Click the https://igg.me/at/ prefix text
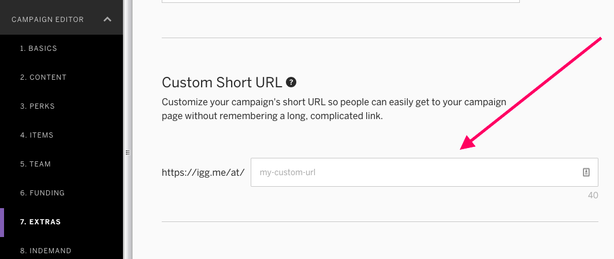 [203, 172]
